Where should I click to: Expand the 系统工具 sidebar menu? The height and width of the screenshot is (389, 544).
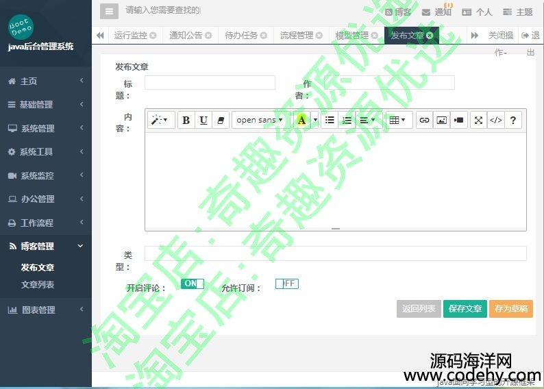click(x=46, y=152)
